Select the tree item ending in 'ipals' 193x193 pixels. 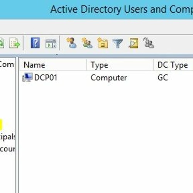click(7, 137)
